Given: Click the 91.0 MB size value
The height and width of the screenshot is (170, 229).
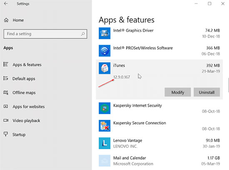Looking at the screenshot, I should click(213, 140).
